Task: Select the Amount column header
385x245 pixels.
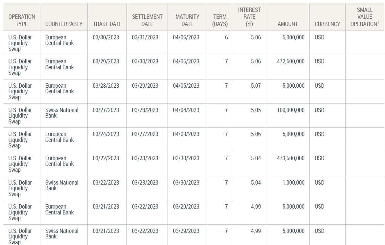Action: click(287, 24)
